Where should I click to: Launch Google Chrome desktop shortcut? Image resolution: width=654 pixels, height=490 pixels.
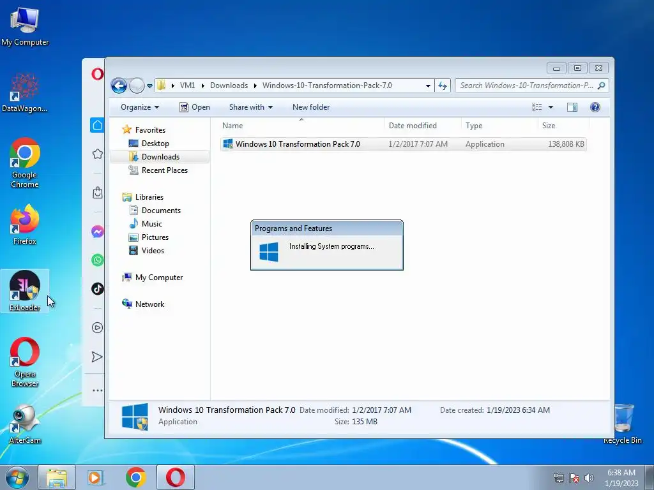[x=25, y=163]
